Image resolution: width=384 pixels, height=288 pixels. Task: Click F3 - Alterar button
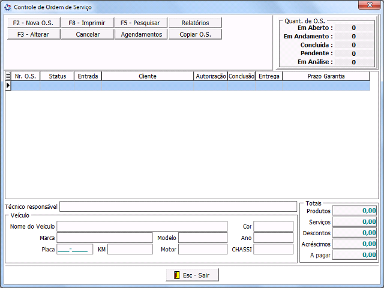(34, 34)
